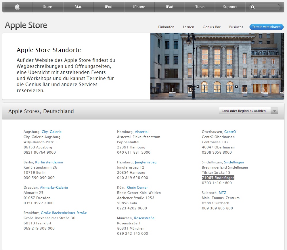Click address Große Bockenheimer Straße 30
The image size is (287, 250).
tap(49, 218)
